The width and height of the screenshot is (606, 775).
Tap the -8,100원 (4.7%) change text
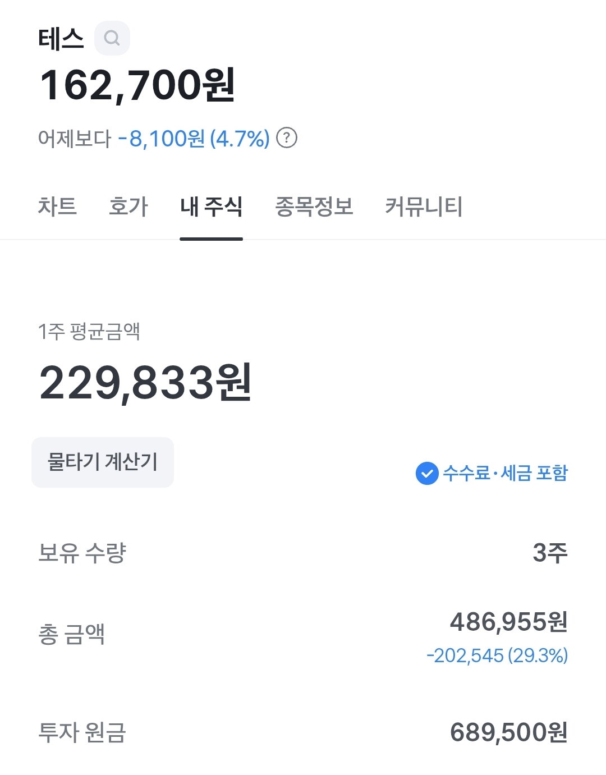(x=194, y=138)
